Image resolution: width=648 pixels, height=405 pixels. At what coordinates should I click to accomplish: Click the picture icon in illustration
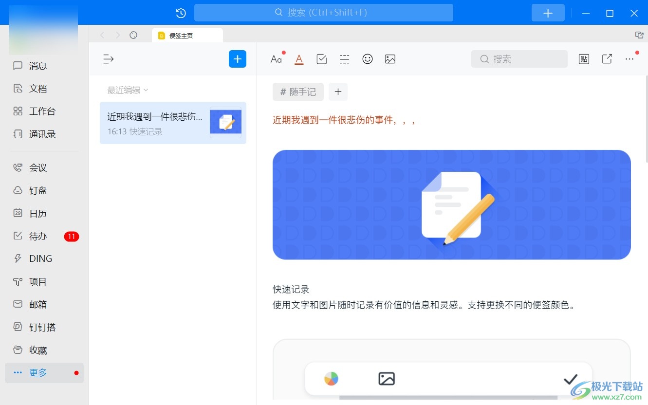tap(387, 379)
